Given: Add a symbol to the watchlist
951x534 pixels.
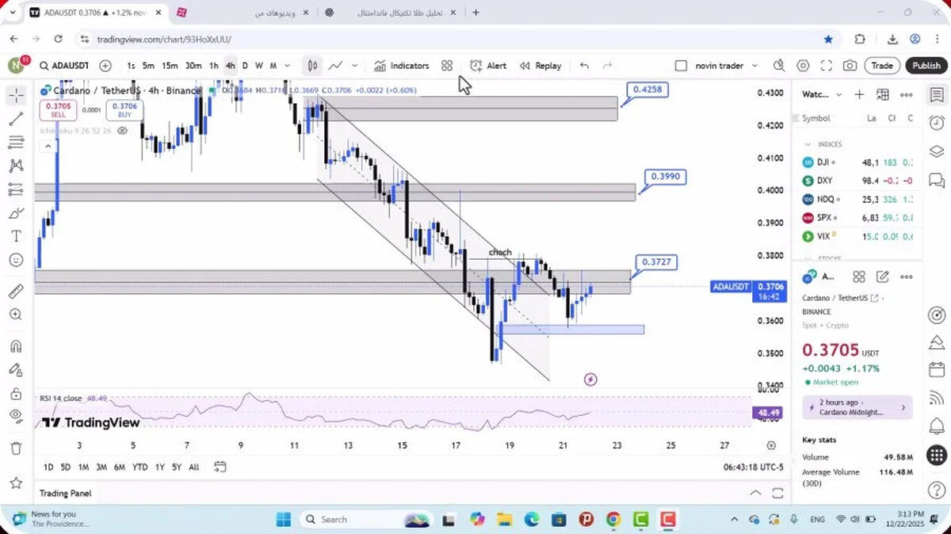Looking at the screenshot, I should tap(859, 95).
